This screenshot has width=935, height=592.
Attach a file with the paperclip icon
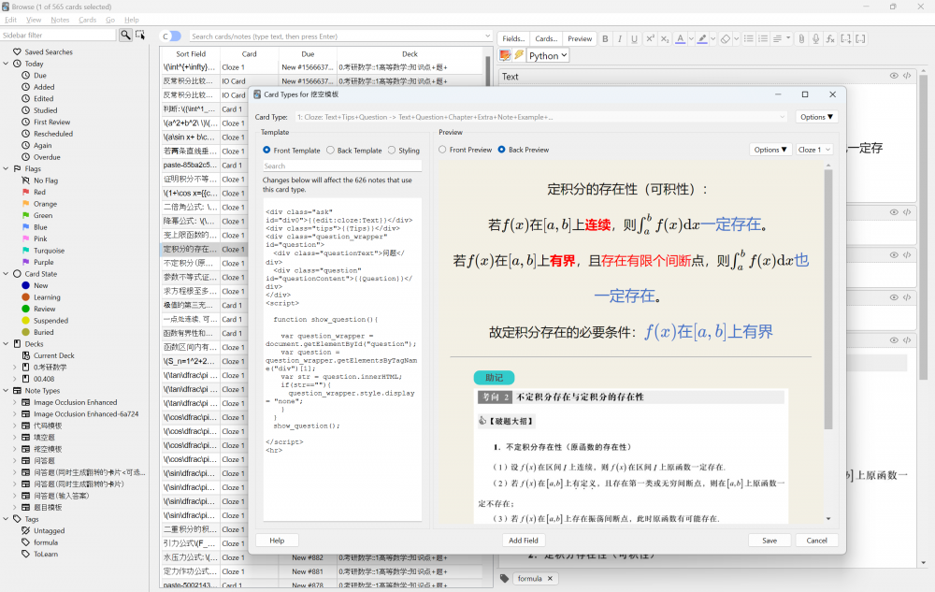pyautogui.click(x=801, y=38)
